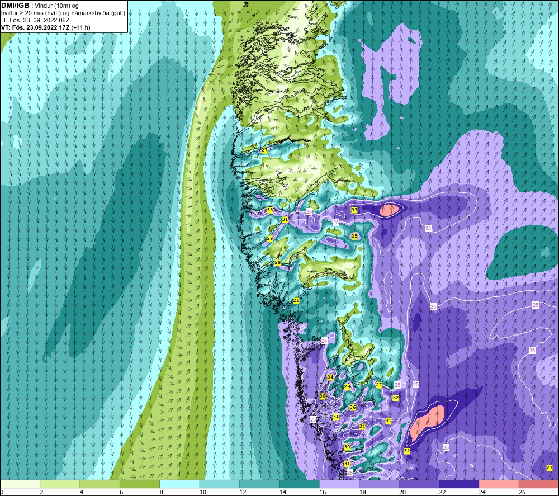The image size is (559, 496).
Task: Click the 4–6 m/s green legend swatch
Action: coord(100,484)
